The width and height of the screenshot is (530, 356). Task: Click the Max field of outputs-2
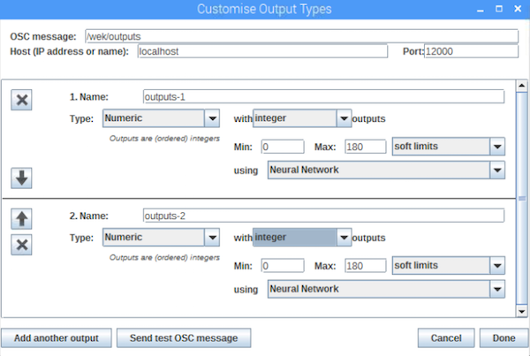366,266
